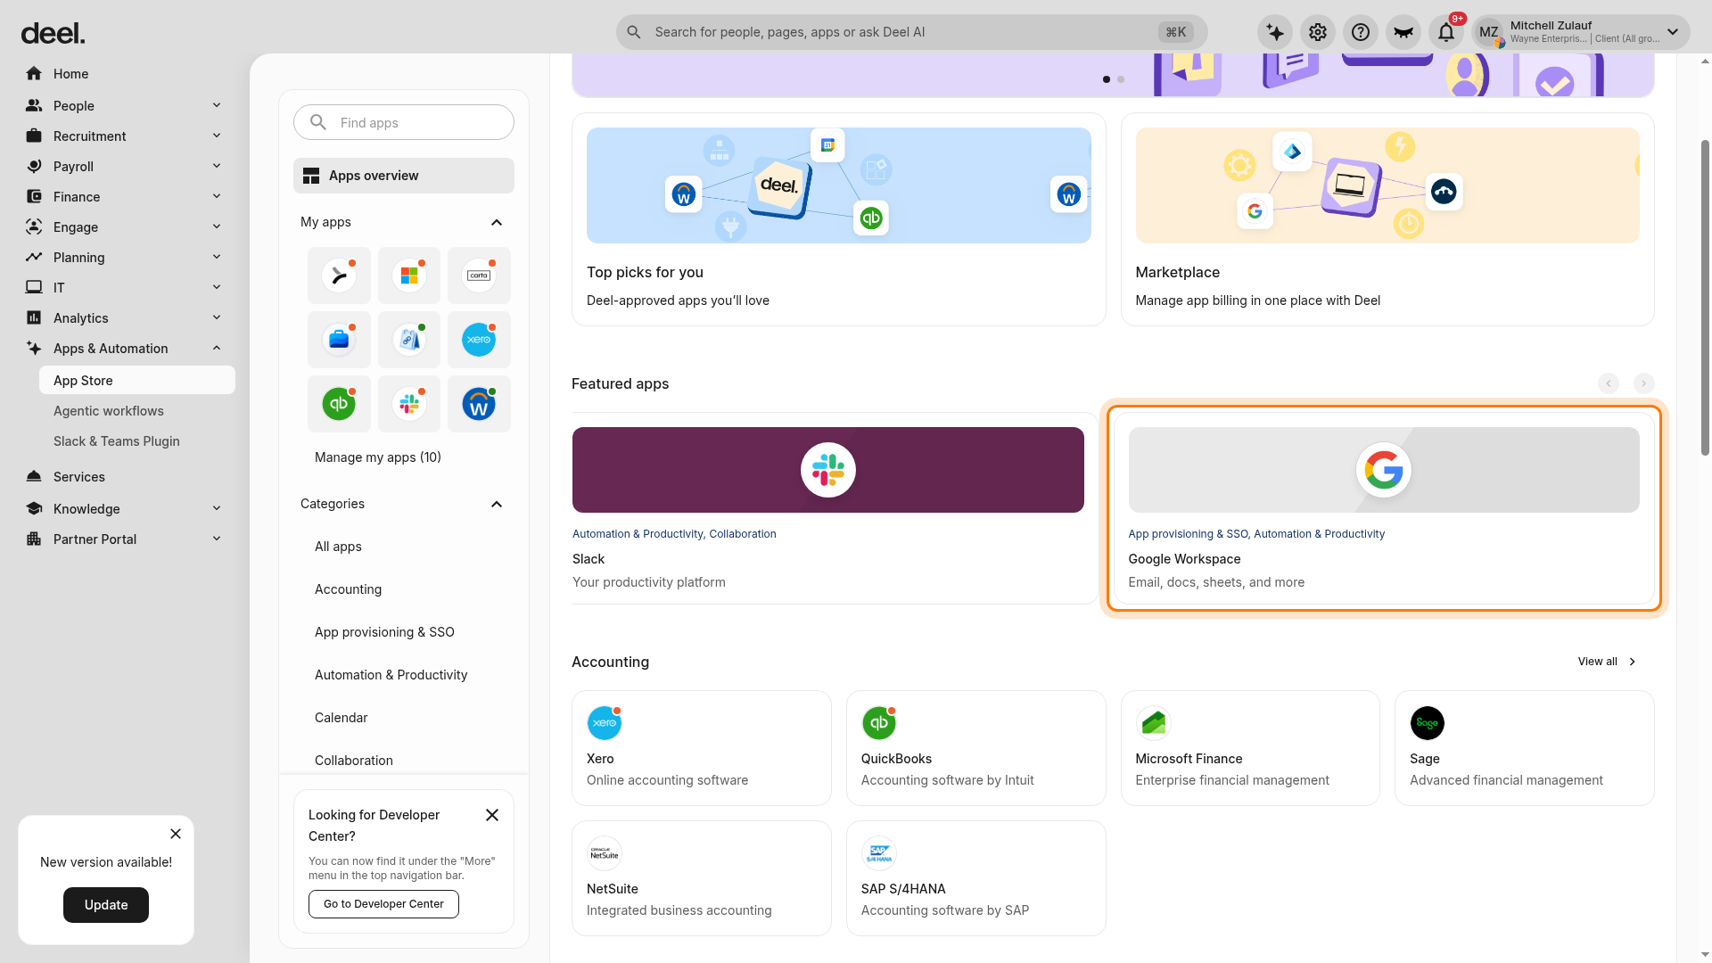Open the NetSuite accounting card
Viewport: 1712px width, 963px height.
click(702, 878)
